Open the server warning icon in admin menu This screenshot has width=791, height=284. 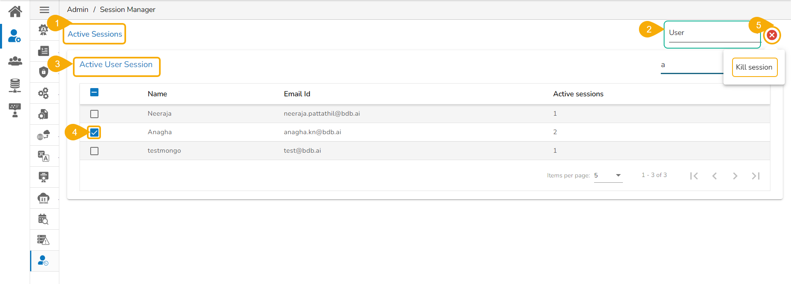pos(44,240)
